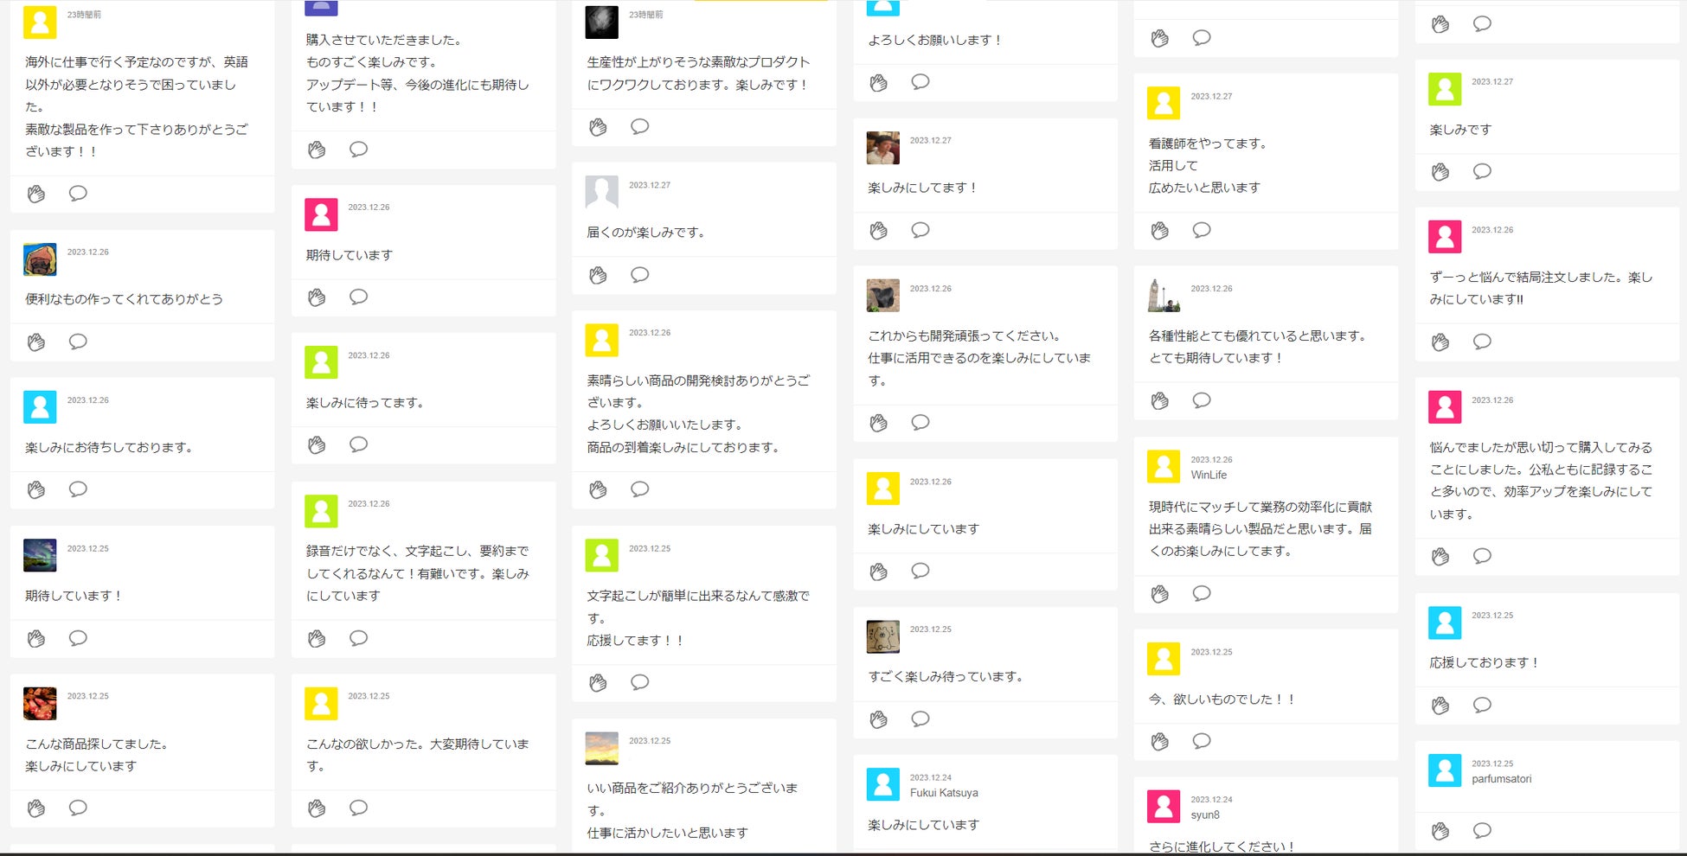
Task: Open WinLife user profile name
Action: (x=1209, y=476)
